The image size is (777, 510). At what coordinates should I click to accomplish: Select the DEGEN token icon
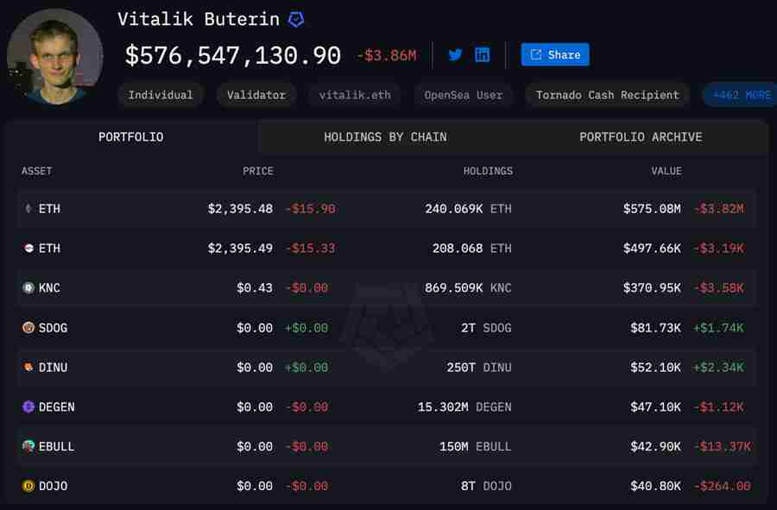tap(27, 407)
